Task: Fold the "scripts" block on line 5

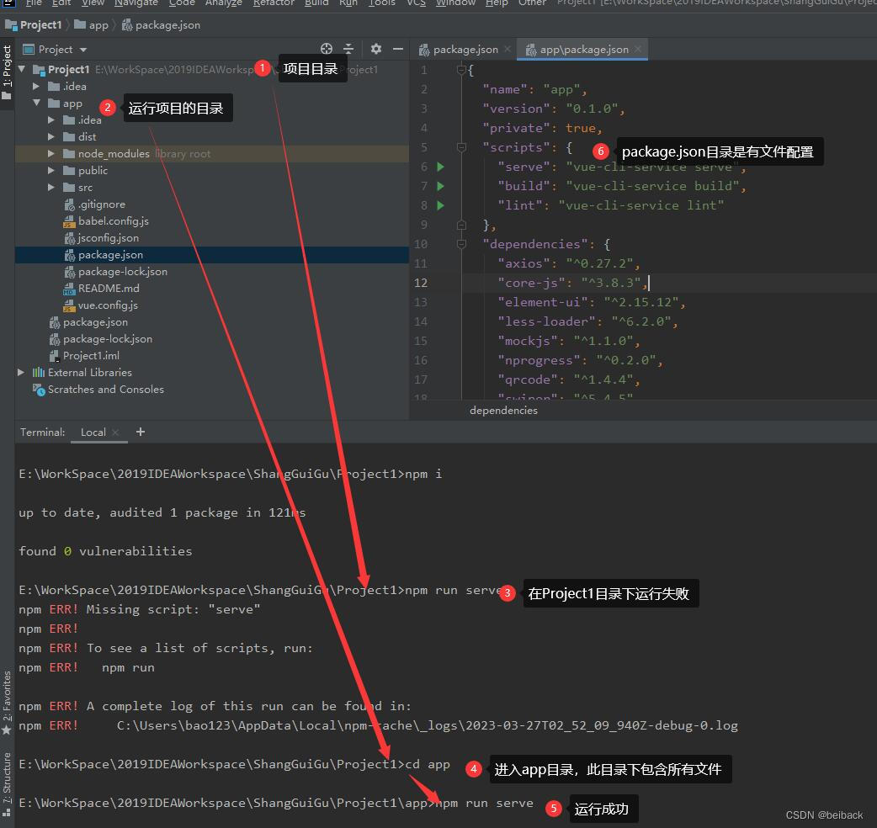Action: click(461, 147)
